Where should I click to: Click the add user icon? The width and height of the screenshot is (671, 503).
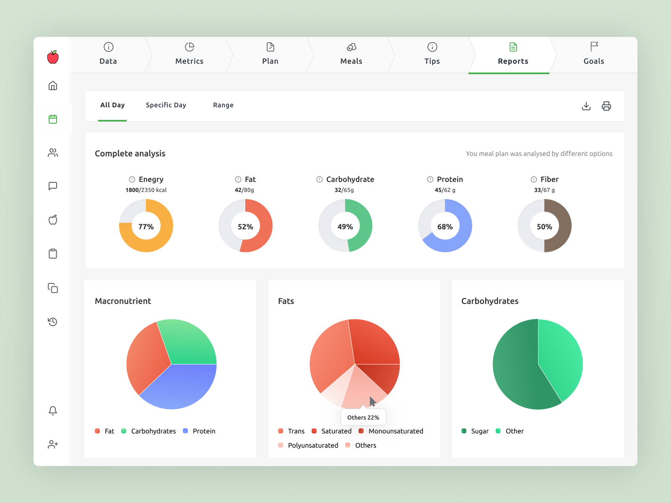(53, 444)
